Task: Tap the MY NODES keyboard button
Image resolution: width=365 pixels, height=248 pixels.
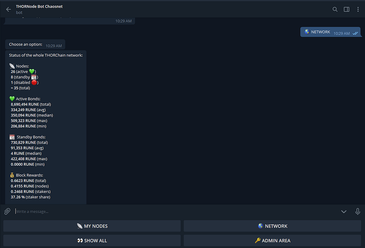Action: 92,226
